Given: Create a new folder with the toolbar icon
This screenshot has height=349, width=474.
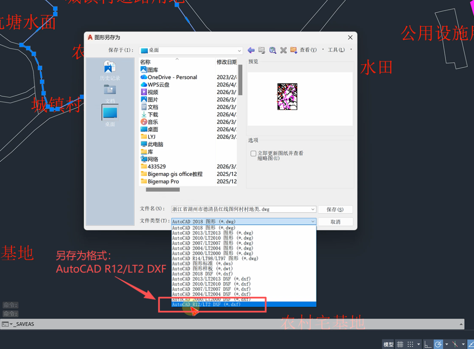Looking at the screenshot, I should tap(294, 50).
